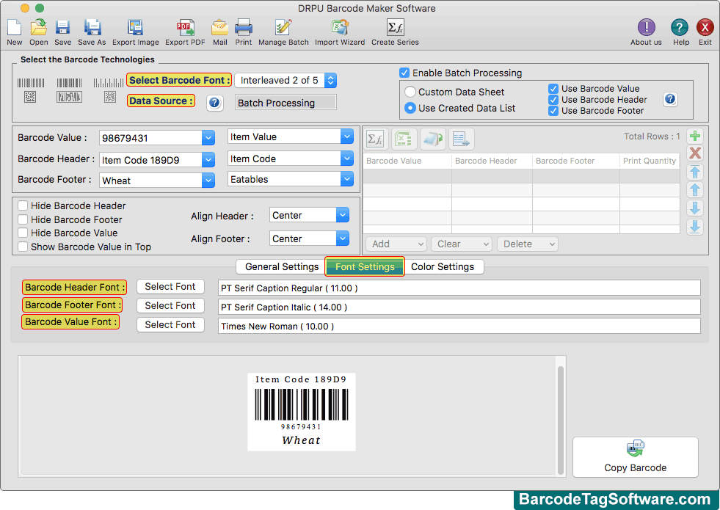
Task: Enable the Hide Barcode Footer checkbox
Action: click(23, 219)
